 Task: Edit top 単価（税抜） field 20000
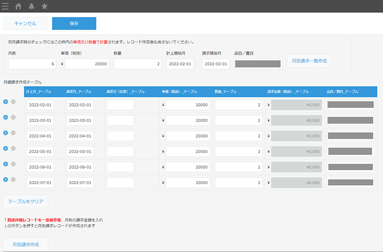point(87,64)
